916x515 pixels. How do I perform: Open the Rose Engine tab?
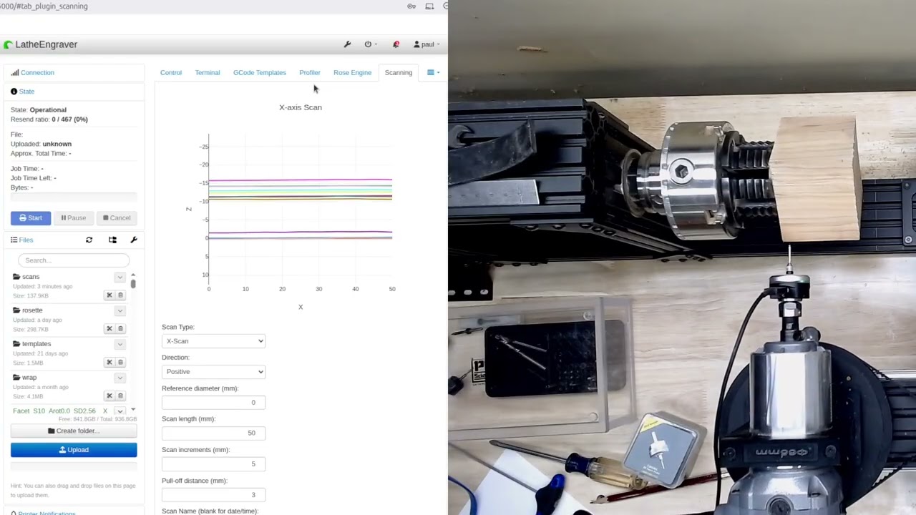point(352,72)
